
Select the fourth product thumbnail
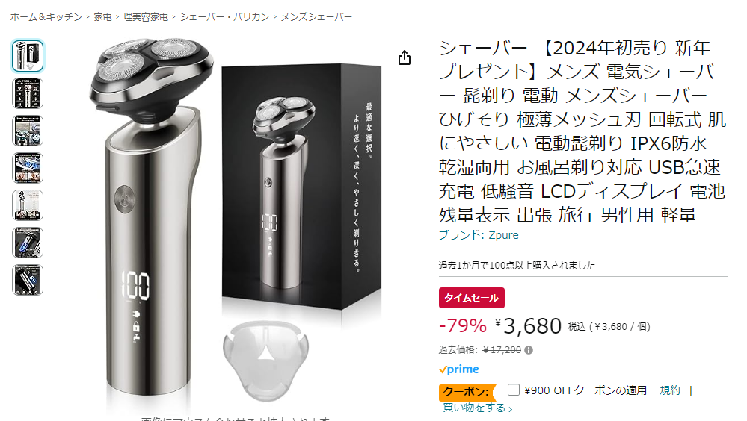point(28,168)
